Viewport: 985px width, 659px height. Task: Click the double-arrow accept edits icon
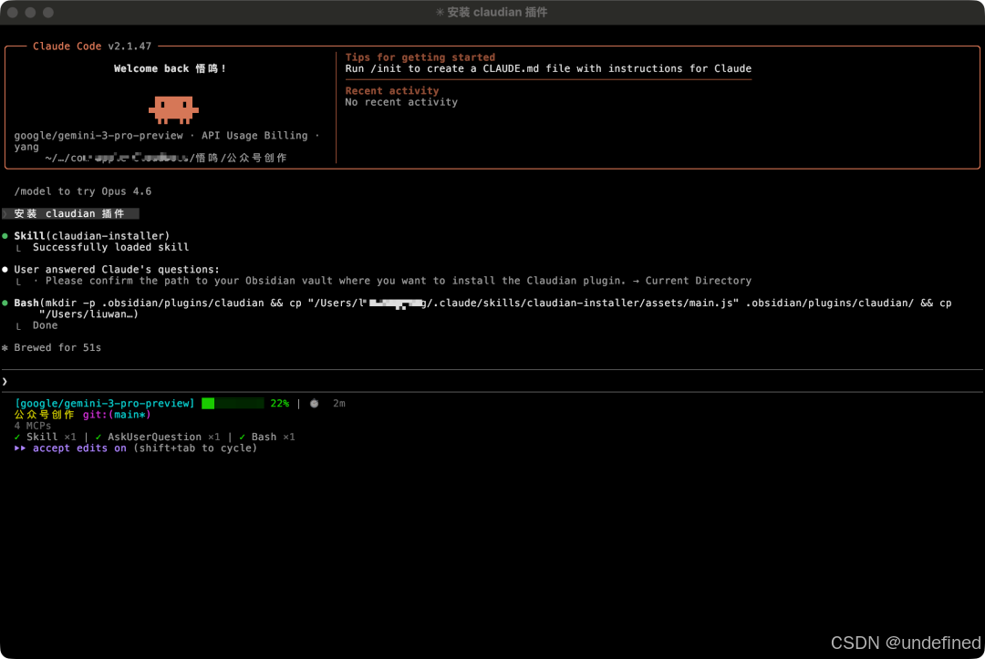[20, 448]
